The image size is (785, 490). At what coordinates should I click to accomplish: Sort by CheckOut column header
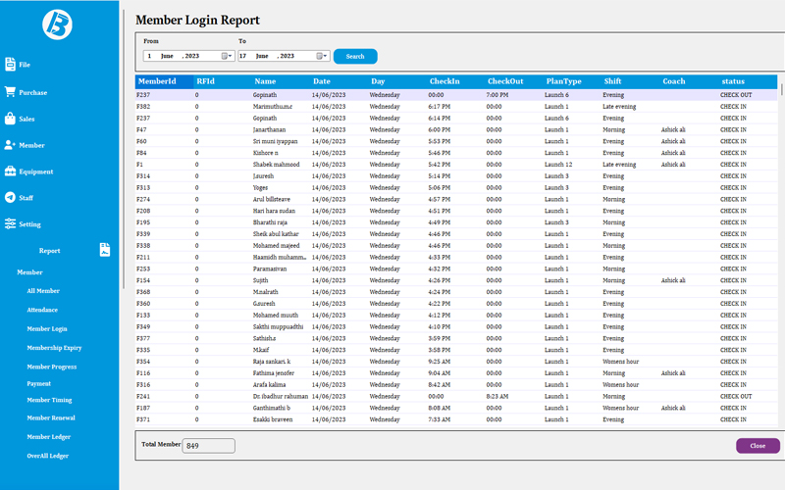pyautogui.click(x=514, y=81)
